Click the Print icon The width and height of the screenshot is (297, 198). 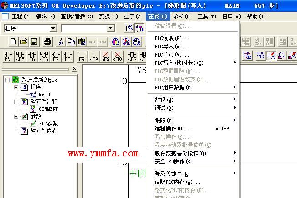click(x=47, y=42)
